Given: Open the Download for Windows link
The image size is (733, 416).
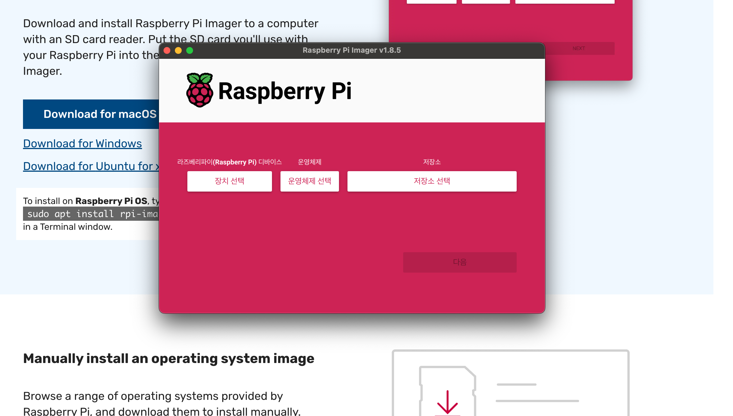Looking at the screenshot, I should 82,144.
